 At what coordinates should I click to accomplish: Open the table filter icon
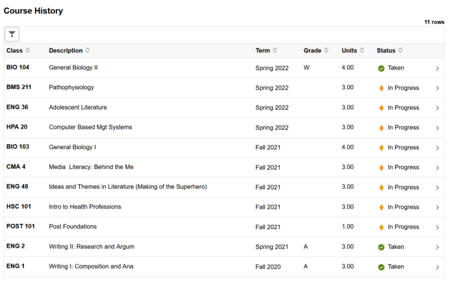[12, 34]
